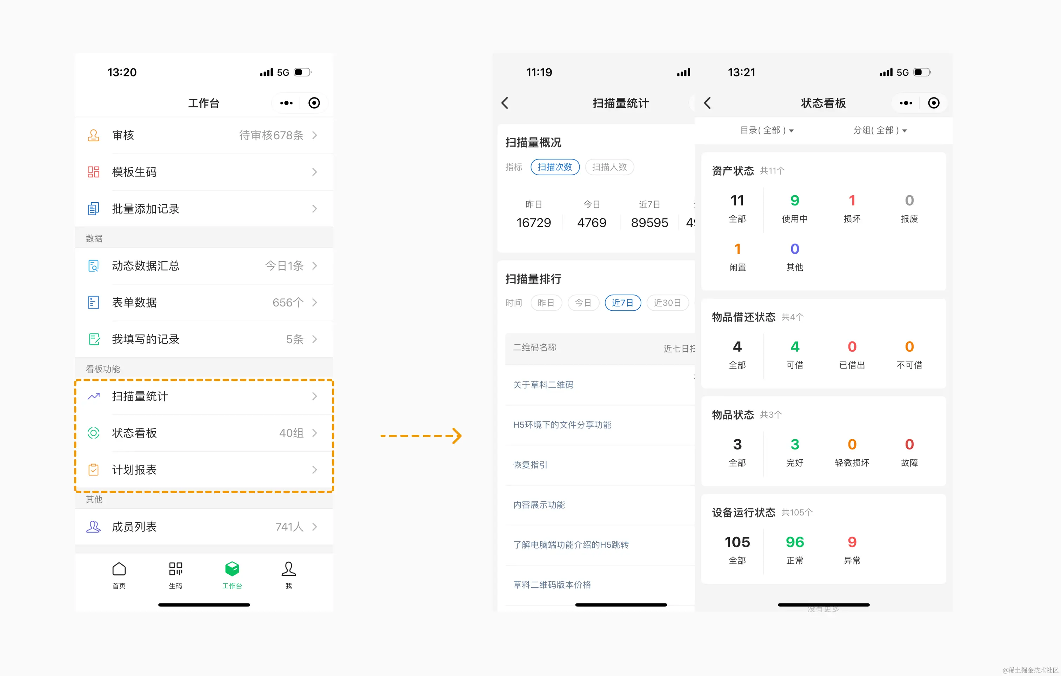This screenshot has height=676, width=1061.
Task: Go back from 扫描量统计 page
Action: coord(505,103)
